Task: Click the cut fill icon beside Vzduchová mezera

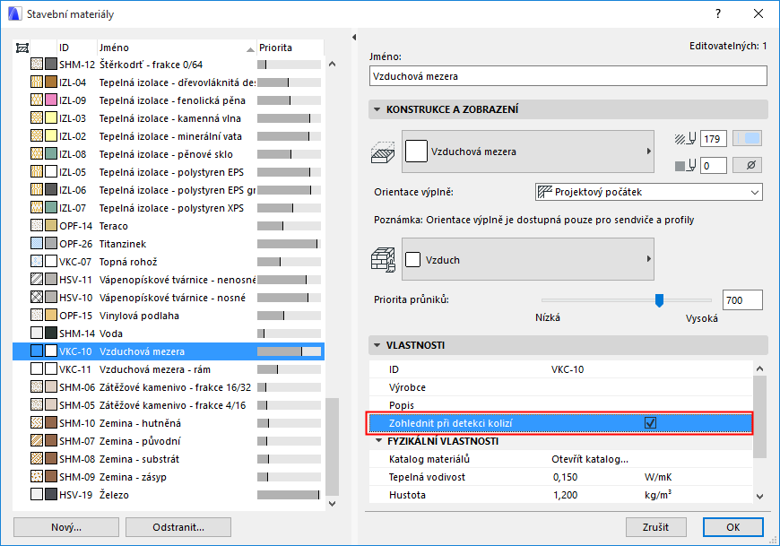Action: pyautogui.click(x=383, y=152)
